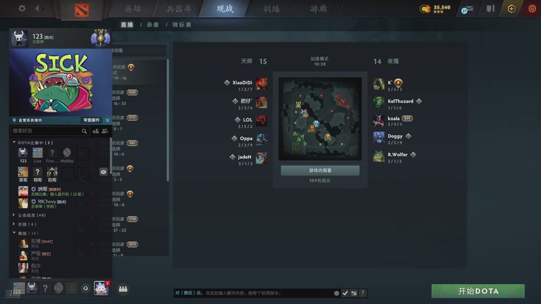Image resolution: width=541 pixels, height=304 pixels.
Task: Click the chat emoticon smiley icon
Action: [336, 293]
